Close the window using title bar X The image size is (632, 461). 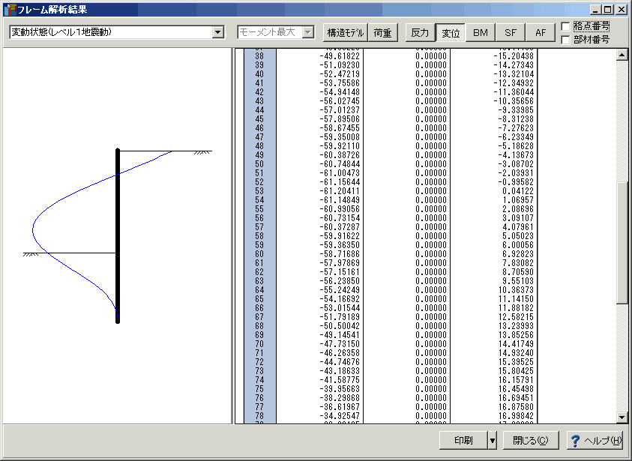(620, 10)
